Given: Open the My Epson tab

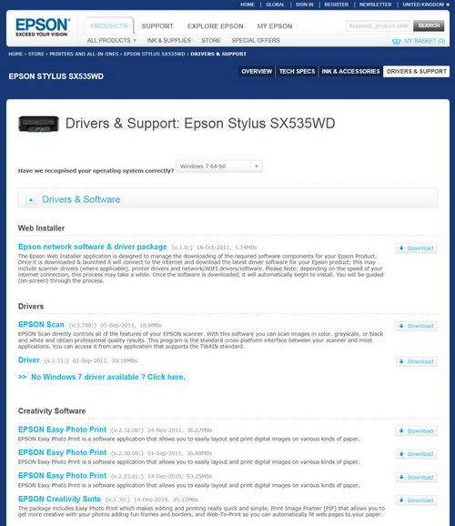Looking at the screenshot, I should (x=275, y=26).
